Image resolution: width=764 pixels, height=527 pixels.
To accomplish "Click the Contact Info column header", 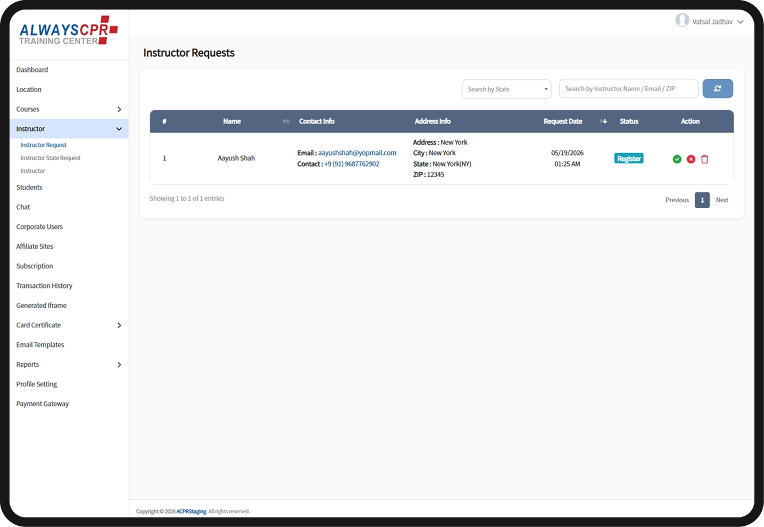I will tap(317, 121).
